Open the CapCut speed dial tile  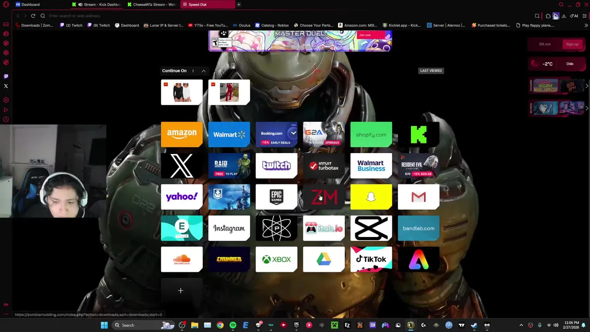tap(371, 228)
